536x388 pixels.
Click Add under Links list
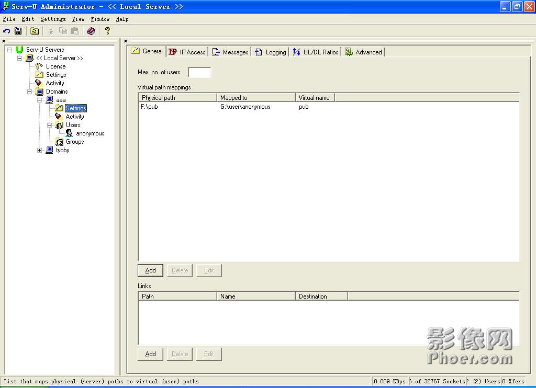point(150,354)
